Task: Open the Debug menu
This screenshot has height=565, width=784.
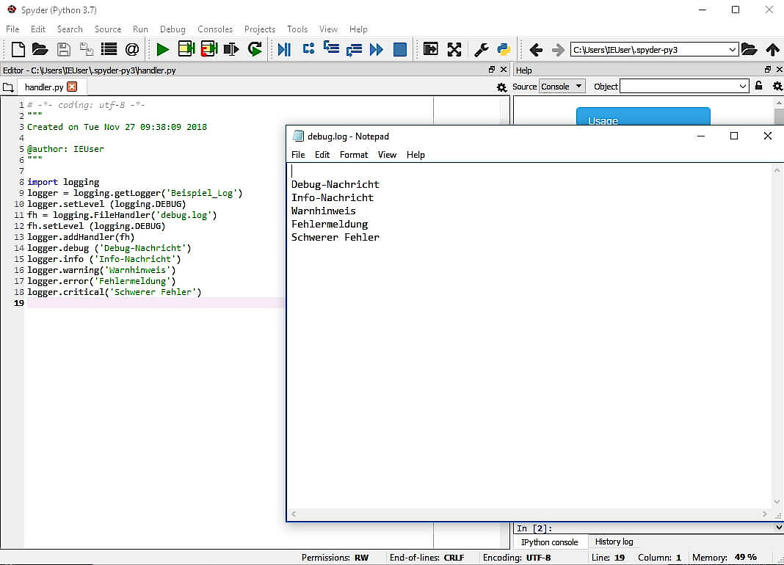Action: click(x=173, y=29)
